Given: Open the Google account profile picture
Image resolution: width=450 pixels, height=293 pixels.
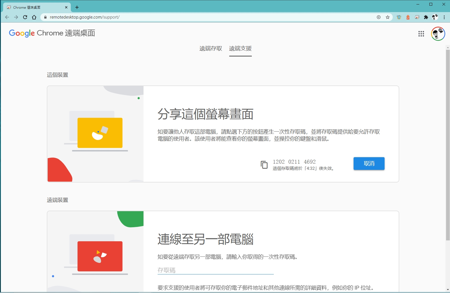Looking at the screenshot, I should click(438, 34).
